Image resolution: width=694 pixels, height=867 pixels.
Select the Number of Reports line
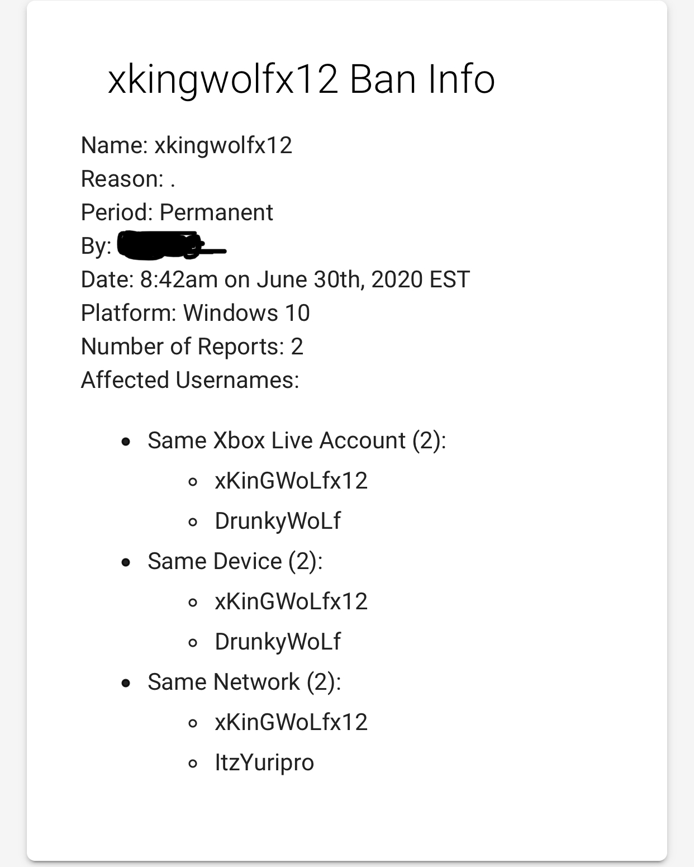pos(192,347)
